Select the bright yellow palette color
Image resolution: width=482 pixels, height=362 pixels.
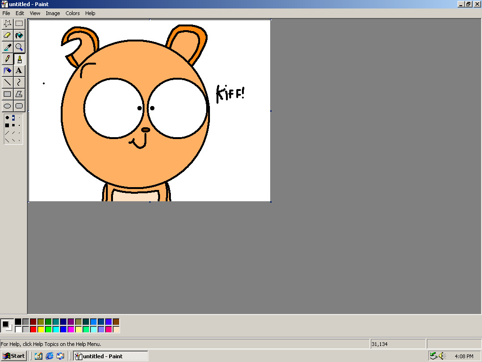(x=41, y=329)
